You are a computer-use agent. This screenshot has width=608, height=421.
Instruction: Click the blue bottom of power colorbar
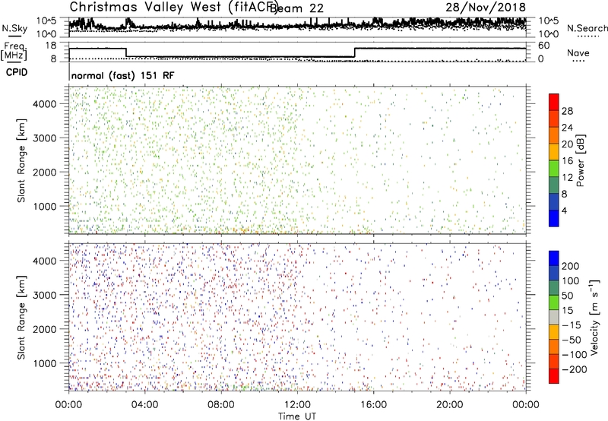[x=554, y=218]
